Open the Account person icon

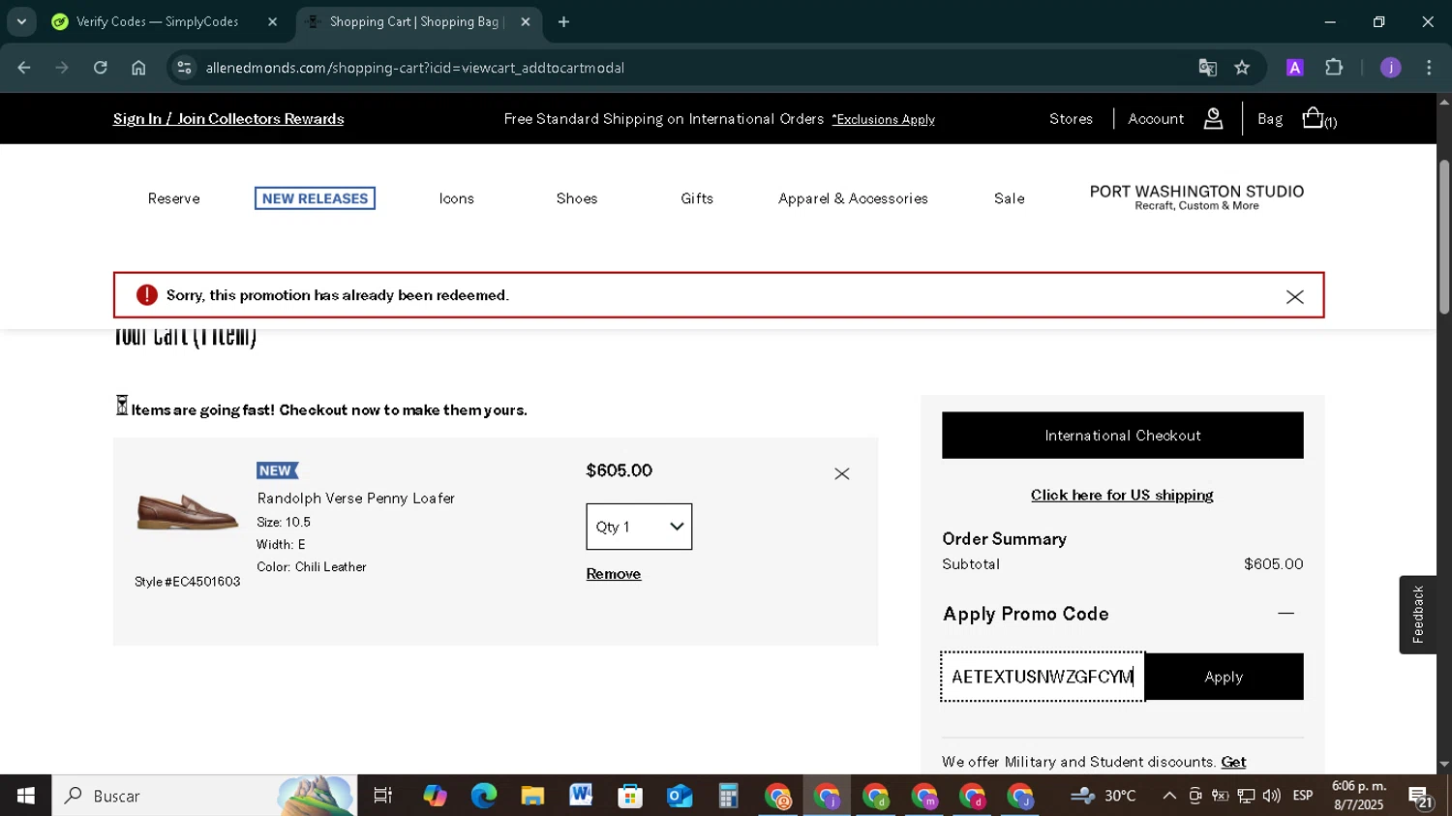[x=1213, y=119]
